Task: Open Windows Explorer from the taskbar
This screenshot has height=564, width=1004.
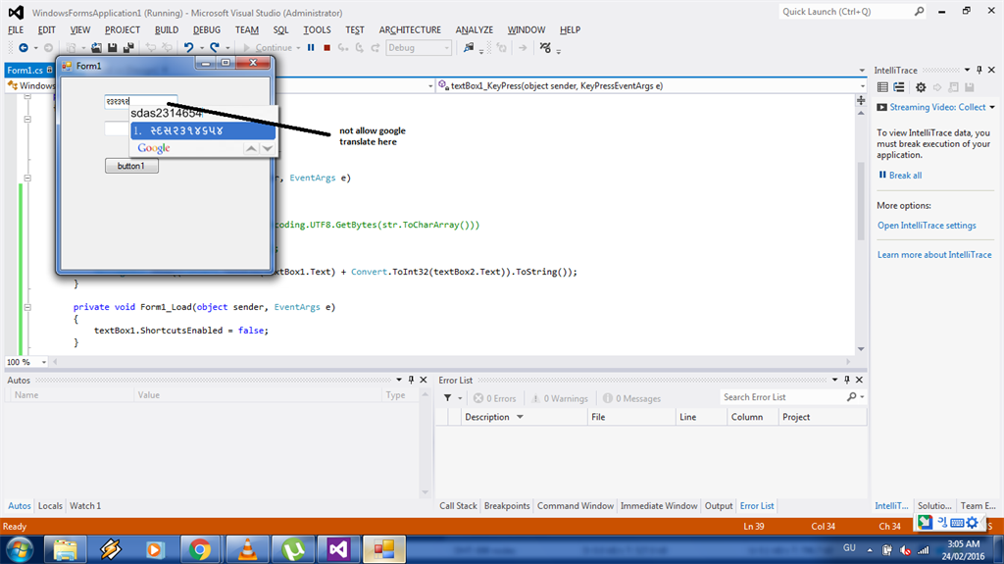Action: 65,550
